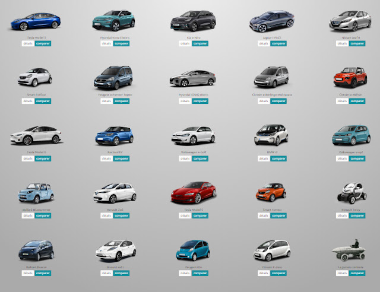Open the grey Citroën e-Berlingo Multispace image
Image resolution: width=380 pixels, height=292 pixels.
pos(271,77)
